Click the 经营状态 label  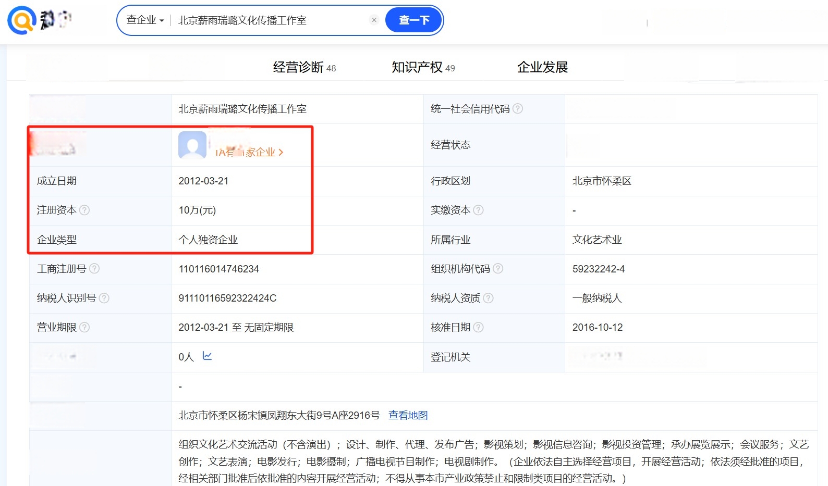(450, 145)
